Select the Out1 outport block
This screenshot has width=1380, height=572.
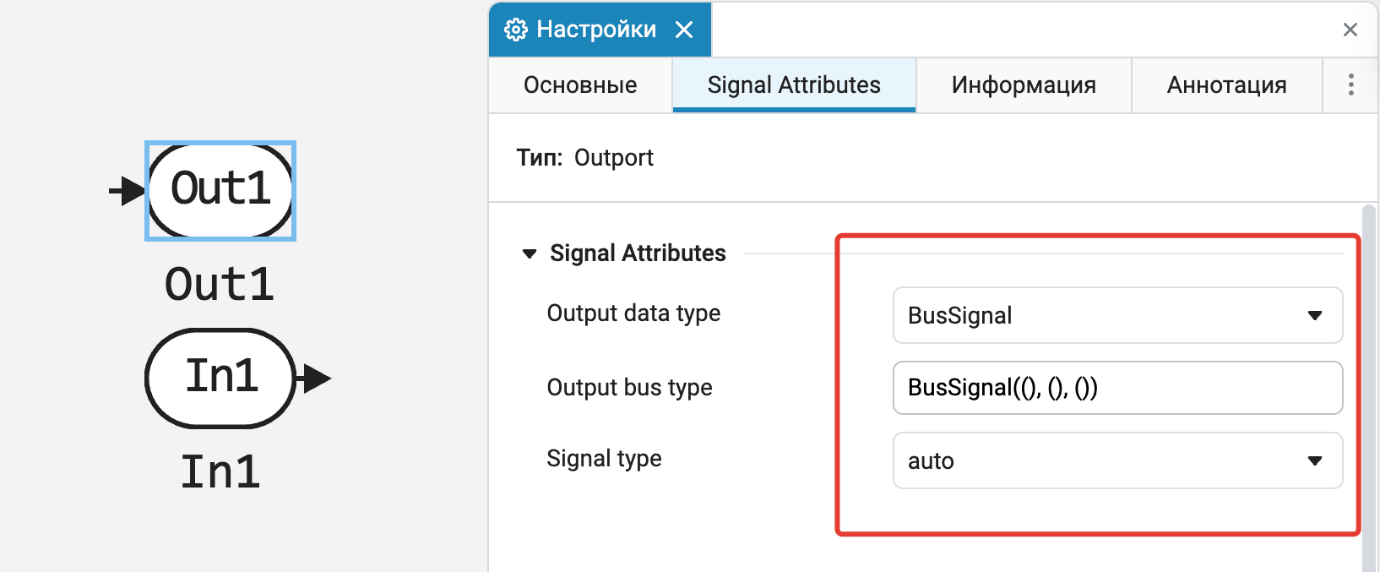pyautogui.click(x=220, y=190)
